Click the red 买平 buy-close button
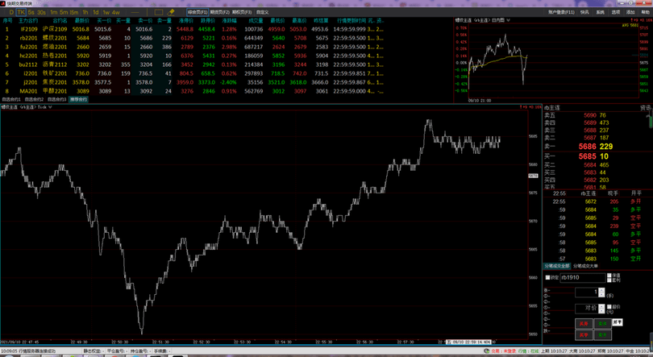The width and height of the screenshot is (653, 357). (584, 334)
